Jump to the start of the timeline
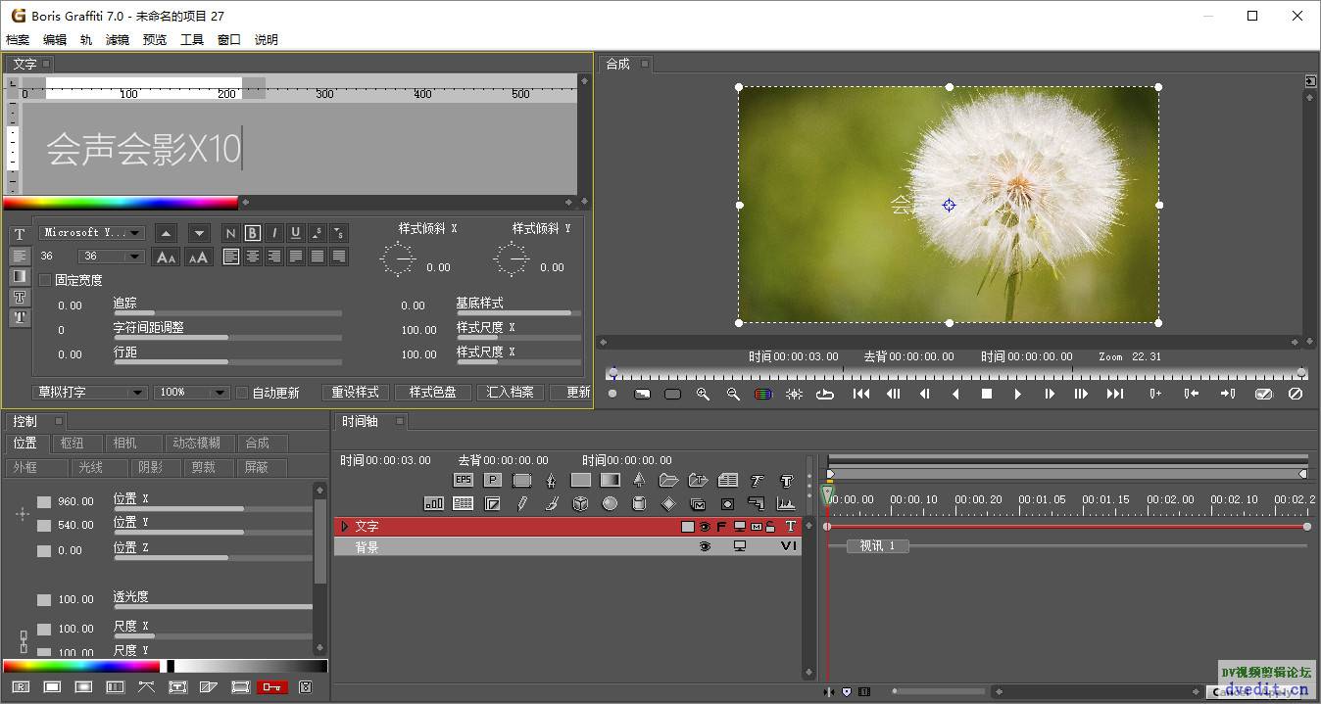Image resolution: width=1321 pixels, height=704 pixels. tap(861, 394)
